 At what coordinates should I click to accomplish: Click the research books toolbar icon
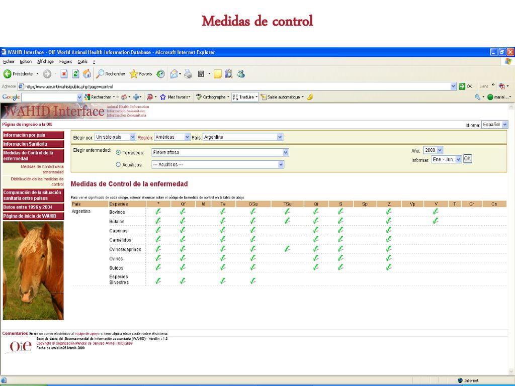pos(229,74)
